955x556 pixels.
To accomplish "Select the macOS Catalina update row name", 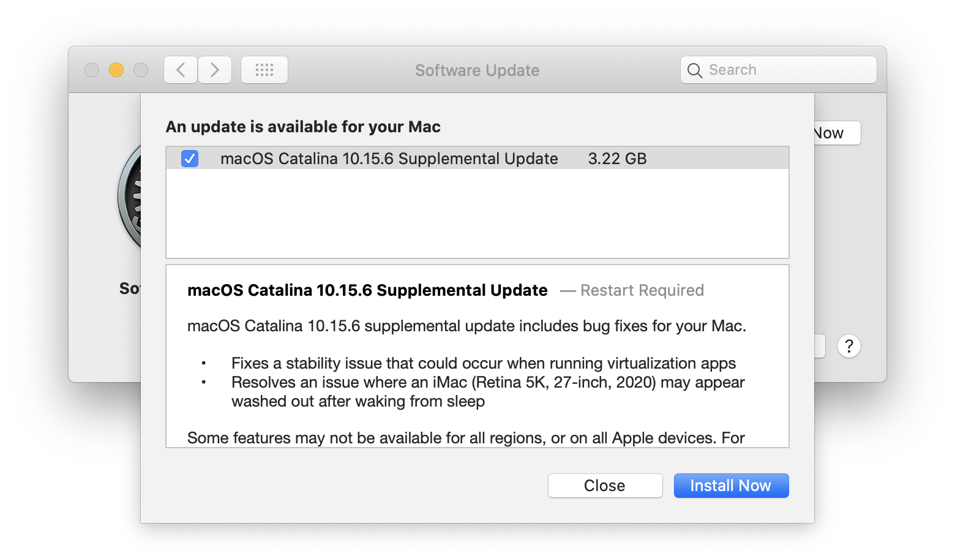I will (389, 159).
